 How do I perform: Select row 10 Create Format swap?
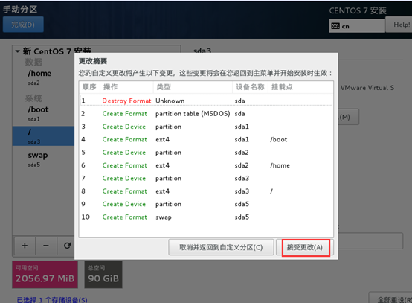(x=206, y=217)
